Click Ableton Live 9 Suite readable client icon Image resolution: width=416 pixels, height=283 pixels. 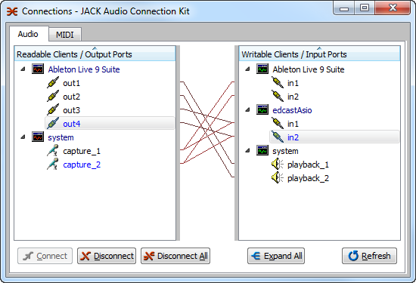(38, 69)
